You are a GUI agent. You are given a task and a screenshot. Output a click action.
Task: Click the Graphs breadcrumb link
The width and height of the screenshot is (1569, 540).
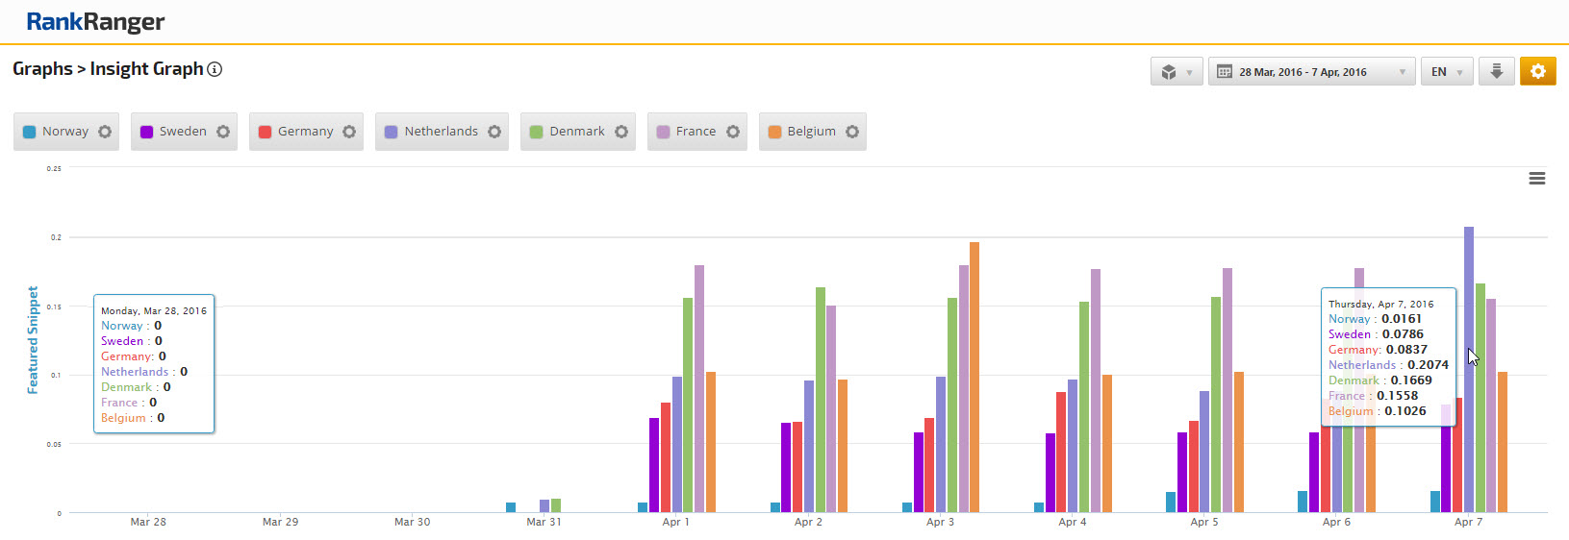coord(42,69)
